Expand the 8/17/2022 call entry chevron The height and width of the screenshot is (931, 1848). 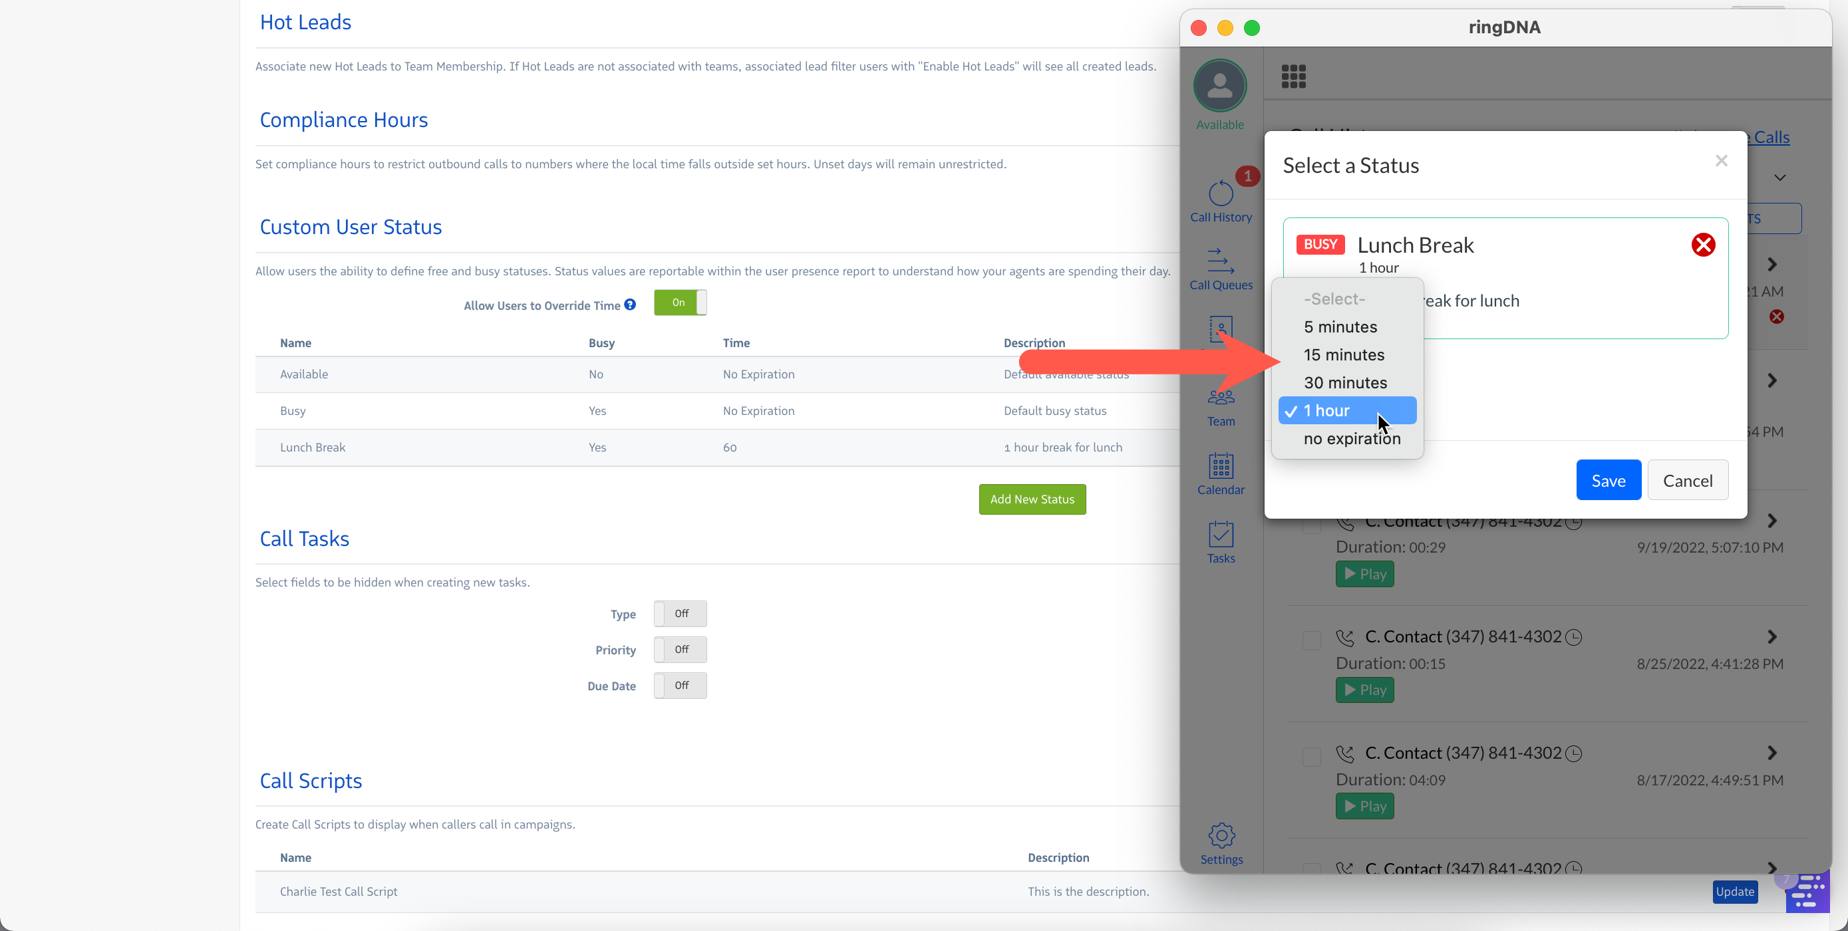coord(1771,752)
